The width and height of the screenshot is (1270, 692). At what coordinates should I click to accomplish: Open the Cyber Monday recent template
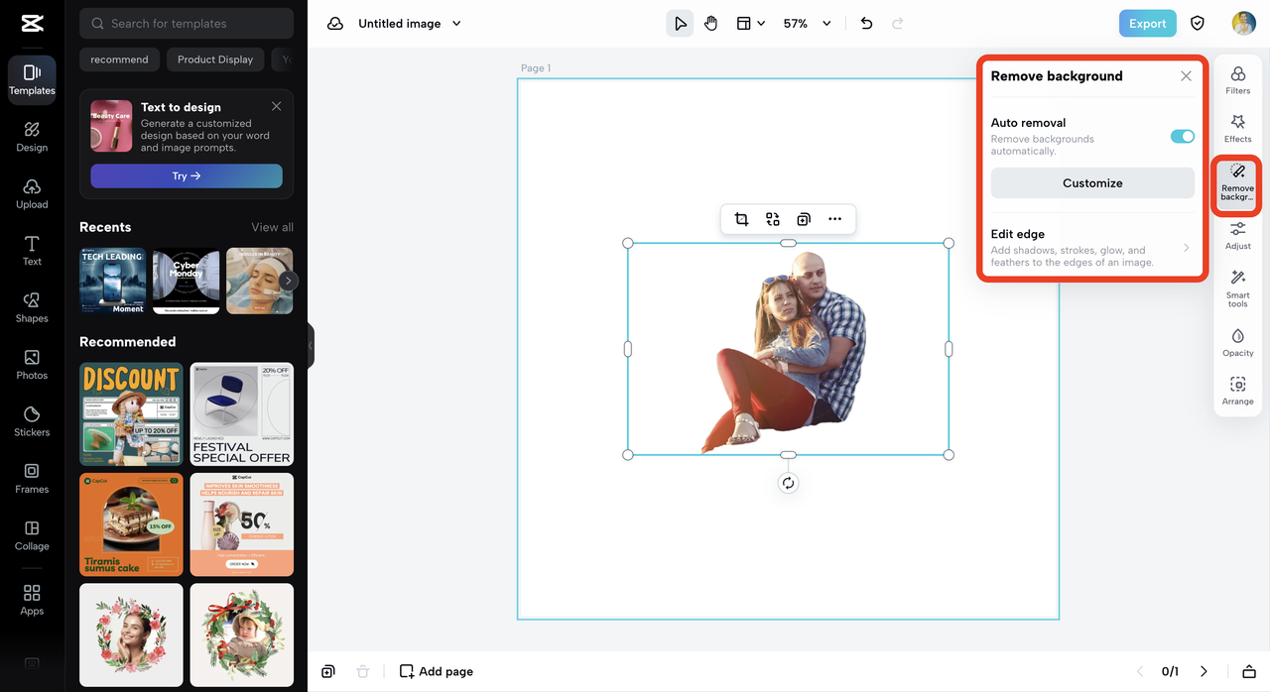(186, 282)
